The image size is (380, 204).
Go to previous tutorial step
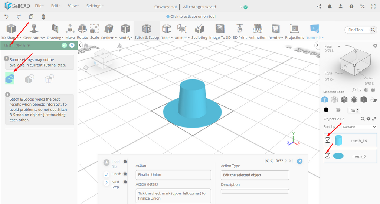point(271,161)
